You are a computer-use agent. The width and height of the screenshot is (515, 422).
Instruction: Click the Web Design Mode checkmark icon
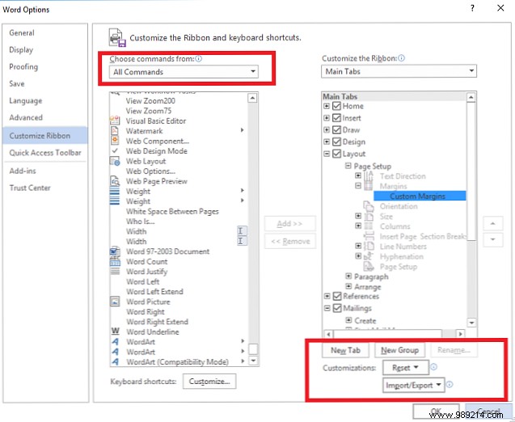pos(115,150)
